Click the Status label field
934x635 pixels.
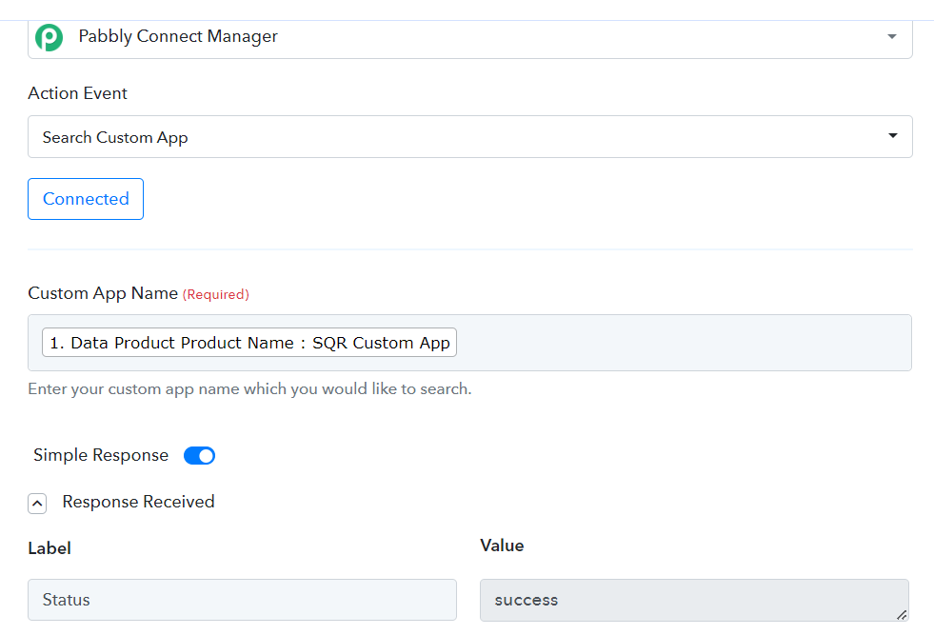point(243,600)
